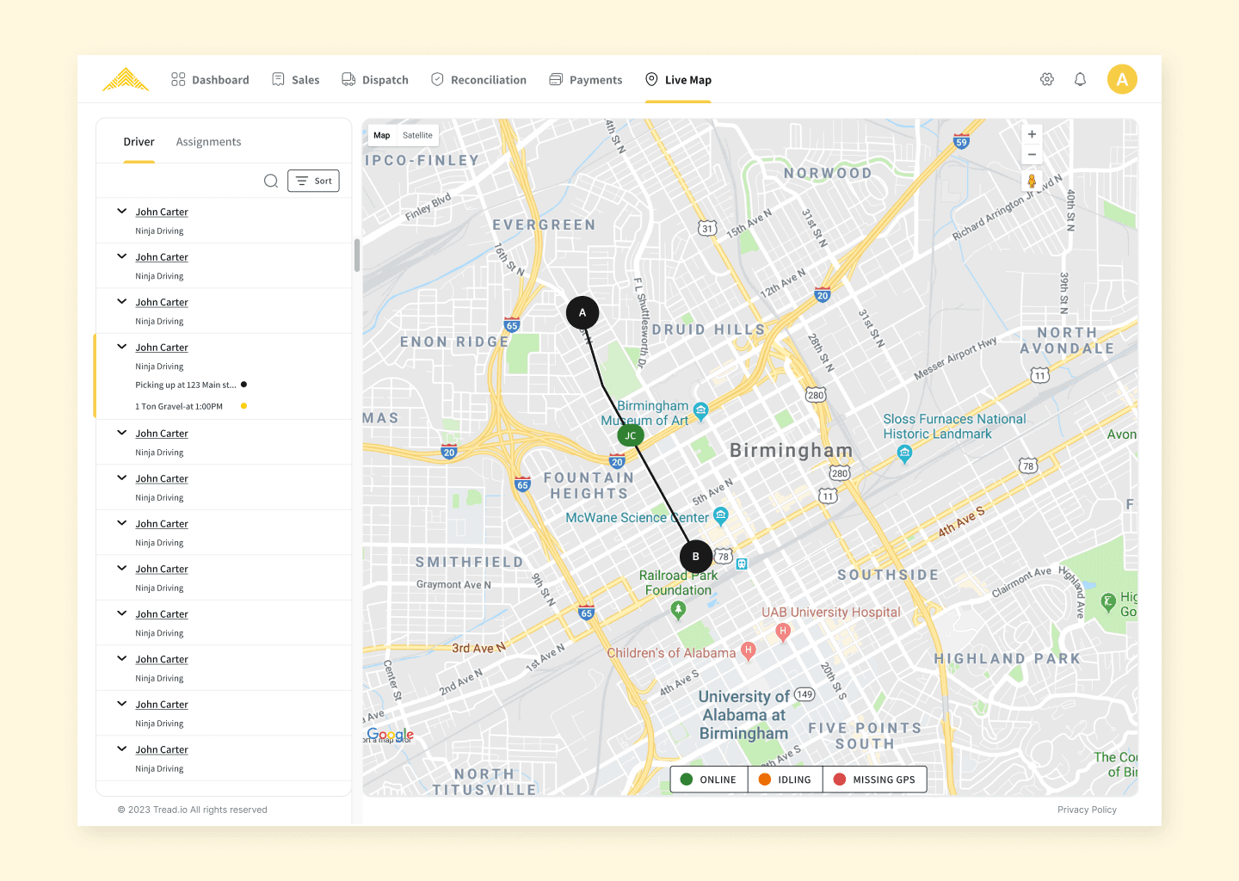Click the transit station icon near marker B
1239x881 pixels.
[x=742, y=564]
